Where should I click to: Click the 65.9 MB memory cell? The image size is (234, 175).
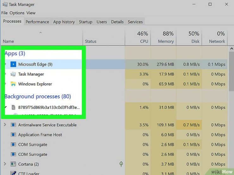163,84
